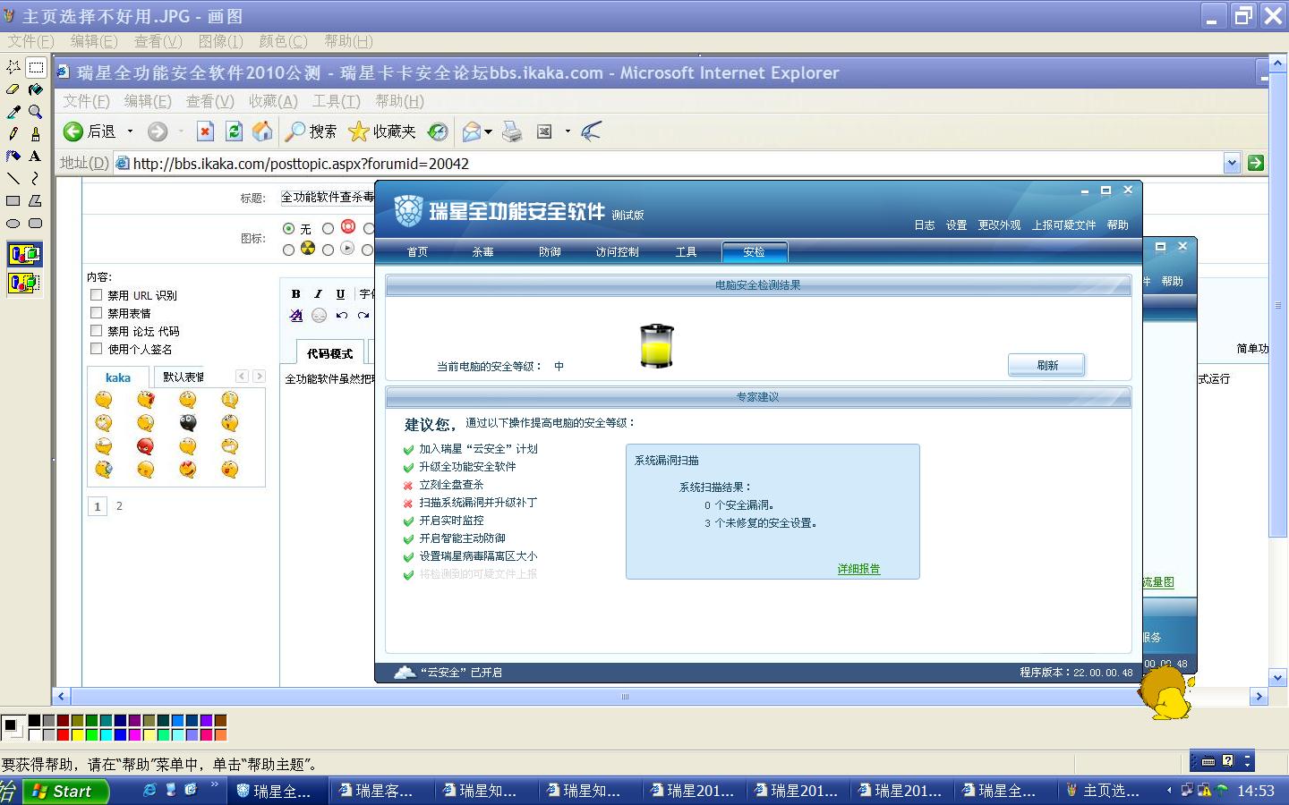Viewport: 1289px width, 805px height.
Task: Click the 上报可疑文件 link
Action: point(1063,225)
